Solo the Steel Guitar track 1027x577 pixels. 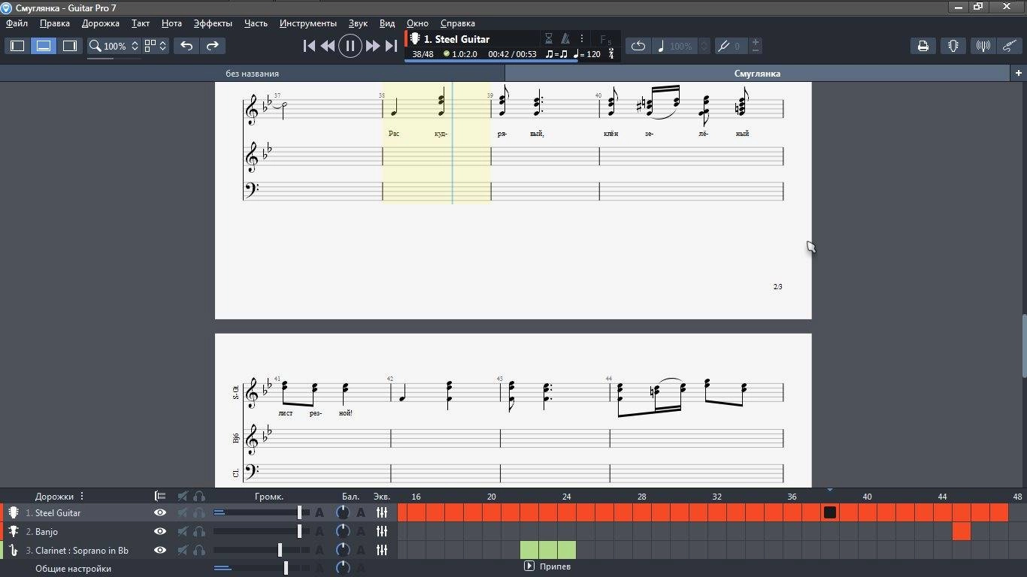pyautogui.click(x=199, y=512)
